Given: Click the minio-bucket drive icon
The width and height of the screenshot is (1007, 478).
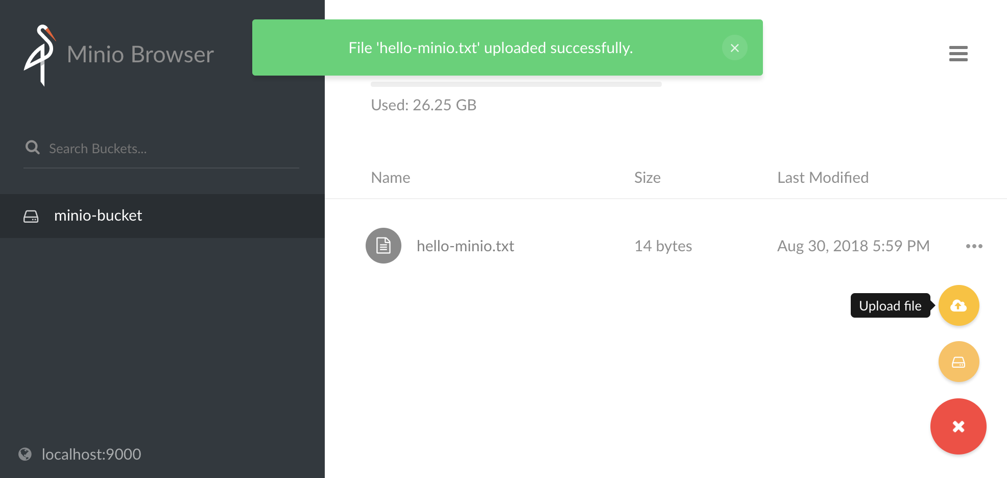Looking at the screenshot, I should coord(31,216).
